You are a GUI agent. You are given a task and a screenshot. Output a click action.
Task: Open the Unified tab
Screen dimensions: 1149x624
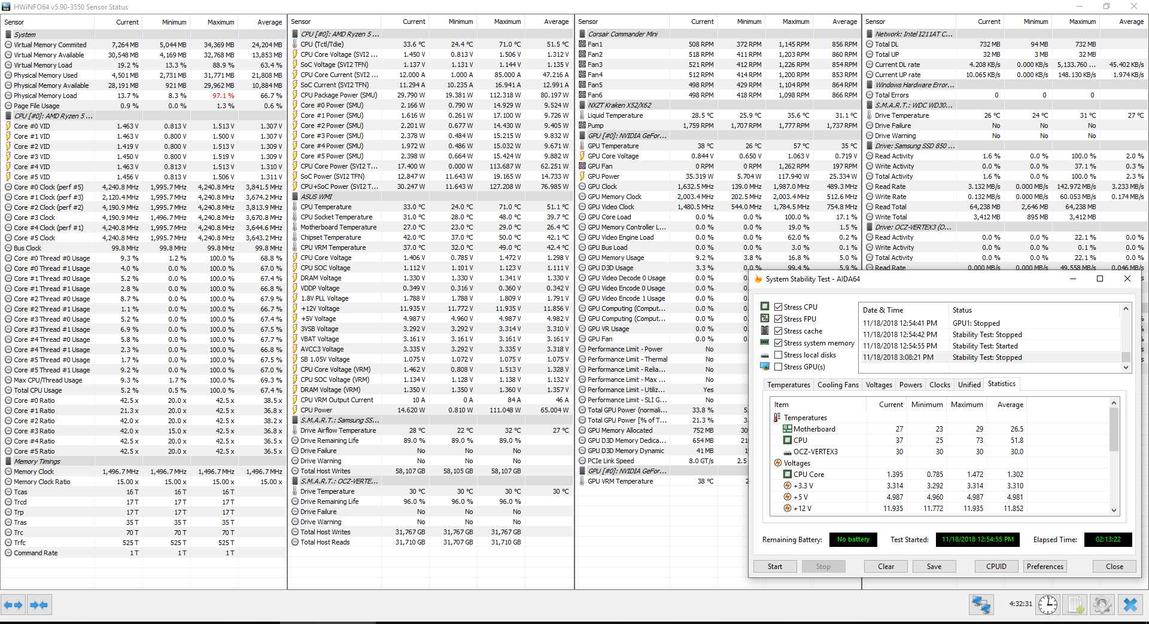[969, 385]
